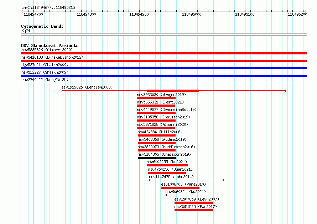Click ruler position 118494700
The height and width of the screenshot is (224, 317).
33,14
